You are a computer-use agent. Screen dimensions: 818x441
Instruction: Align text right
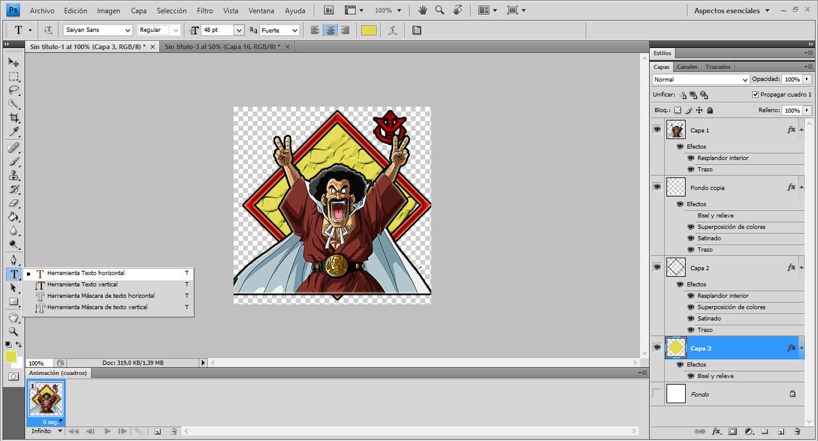pos(345,30)
